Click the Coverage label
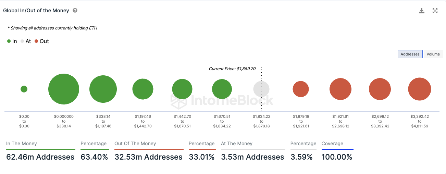 point(332,144)
